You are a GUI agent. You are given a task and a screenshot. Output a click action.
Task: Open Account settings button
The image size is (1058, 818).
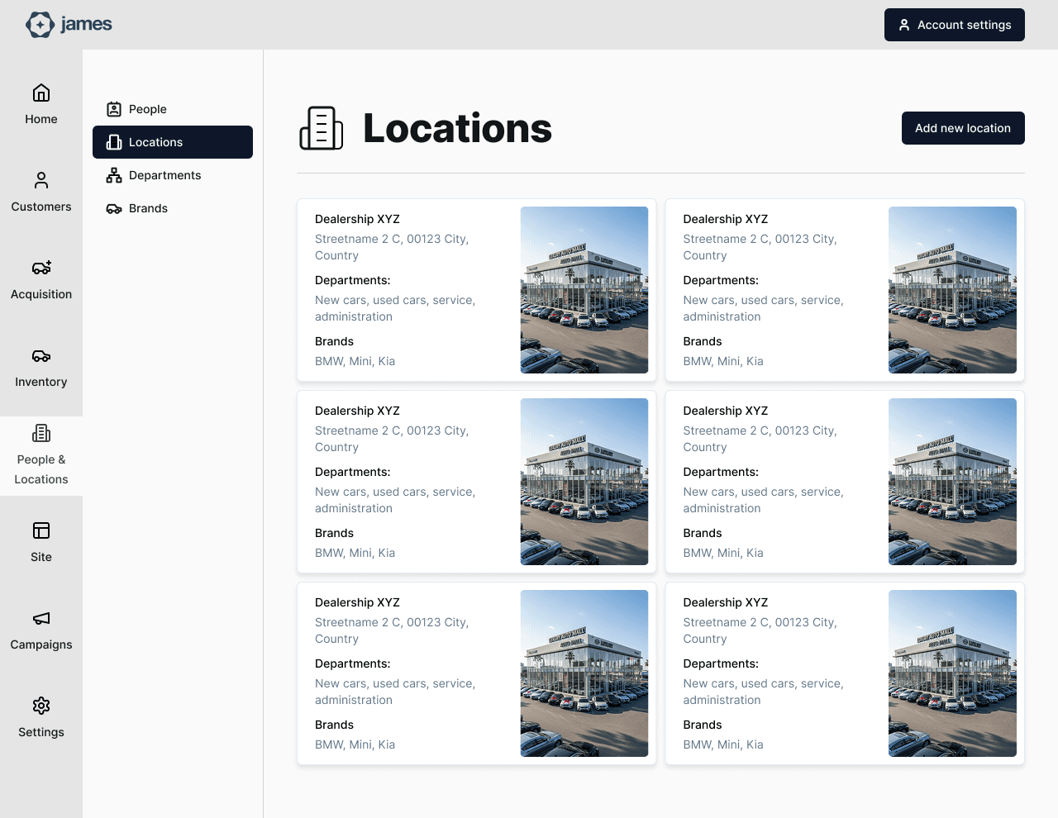(955, 25)
